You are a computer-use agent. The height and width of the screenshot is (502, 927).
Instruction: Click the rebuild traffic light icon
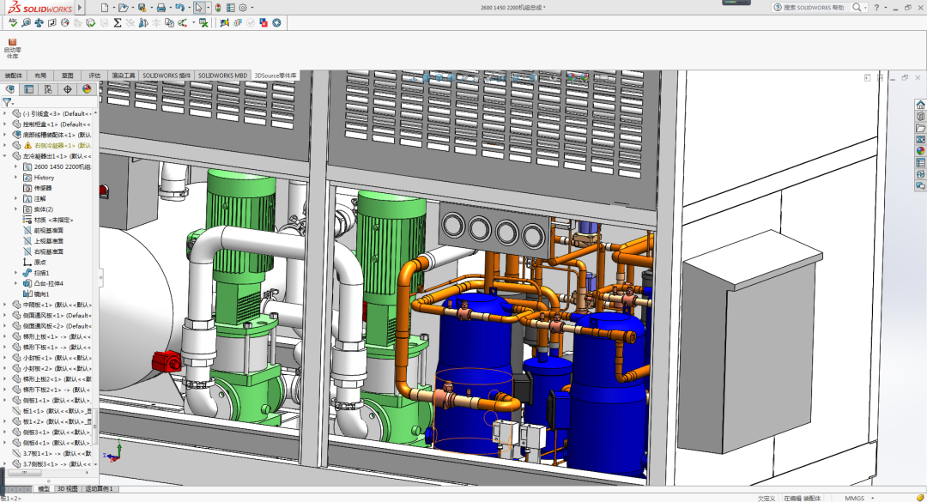217,8
